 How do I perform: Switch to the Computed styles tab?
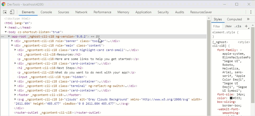point(234,19)
